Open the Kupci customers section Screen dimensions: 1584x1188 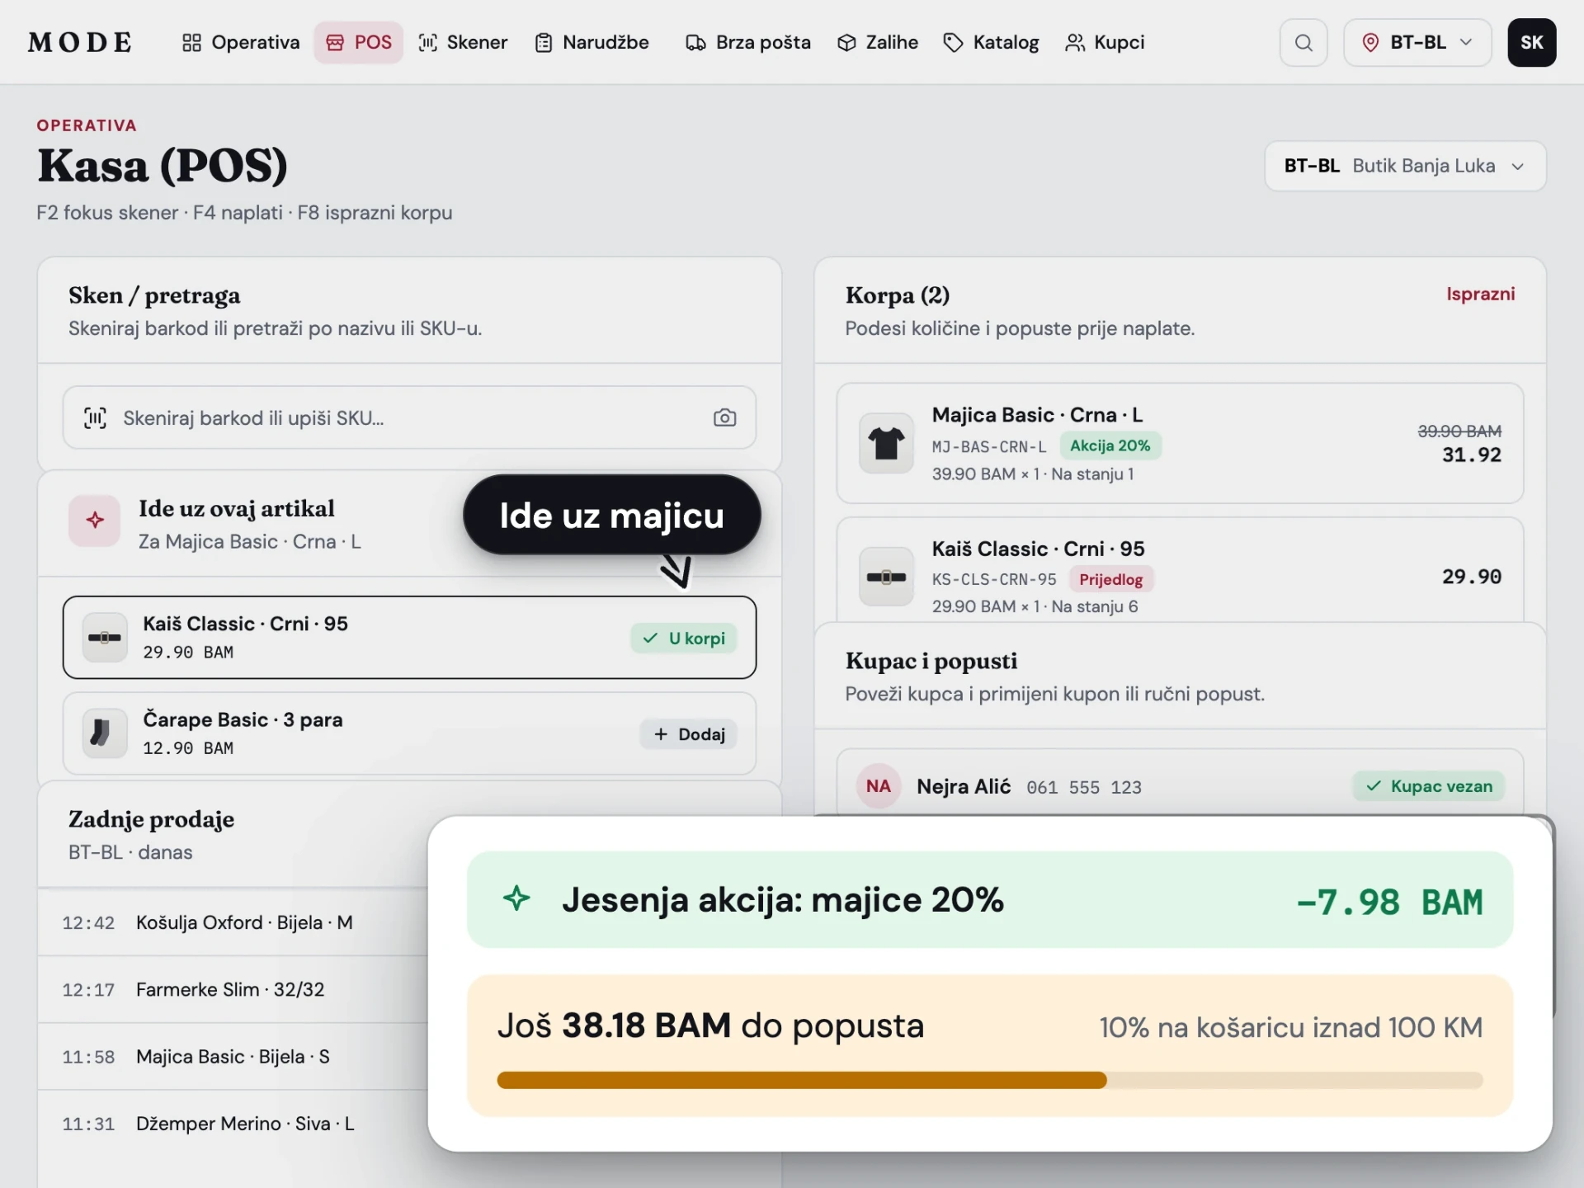click(1105, 42)
